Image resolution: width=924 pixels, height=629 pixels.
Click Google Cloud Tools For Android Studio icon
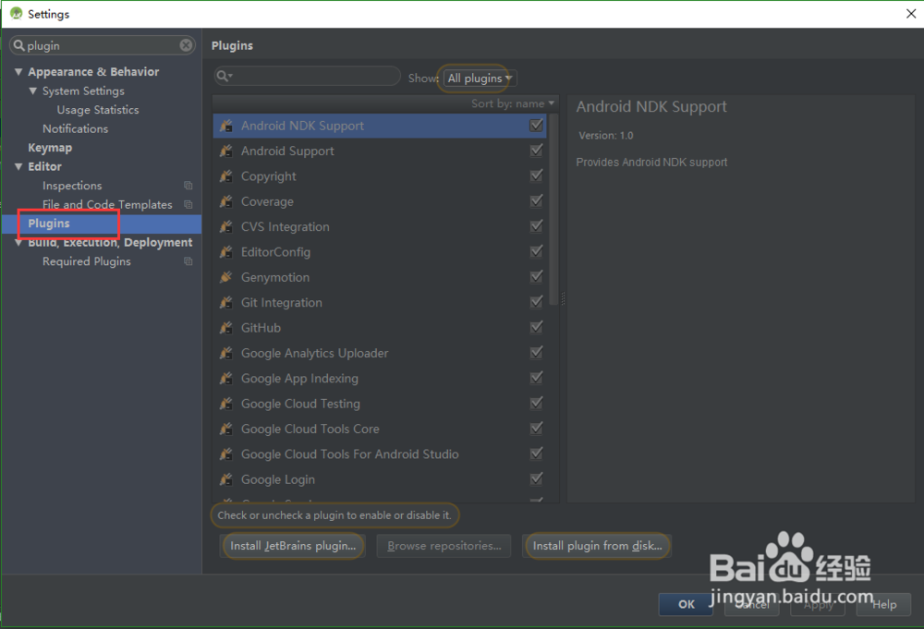click(226, 454)
